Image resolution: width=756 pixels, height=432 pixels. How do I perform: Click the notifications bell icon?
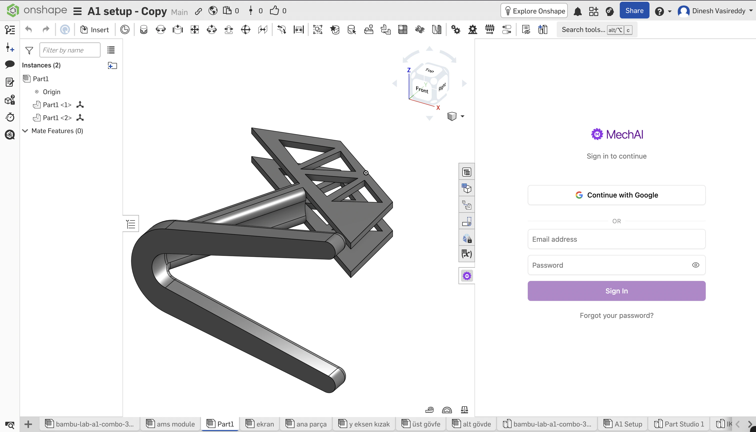(x=577, y=11)
